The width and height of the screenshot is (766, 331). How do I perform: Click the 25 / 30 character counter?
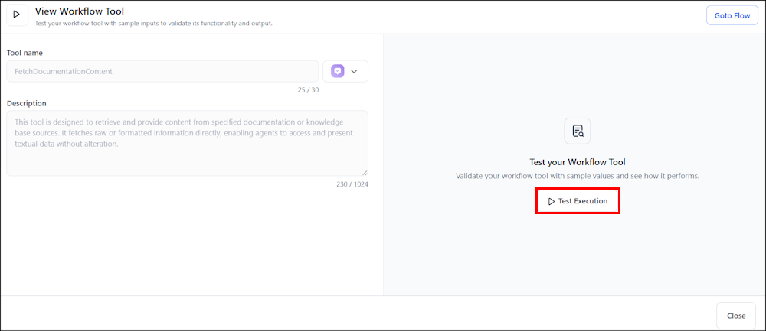point(308,90)
